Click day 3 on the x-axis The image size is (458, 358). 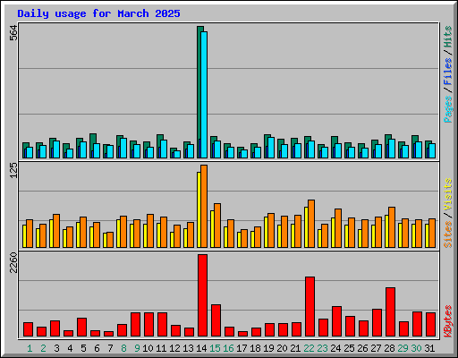(56, 348)
